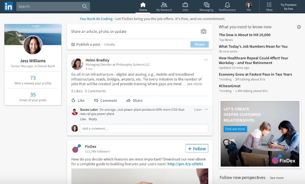
Task: Open The Dow is About to Hit 20,000
Action: pyautogui.click(x=245, y=35)
